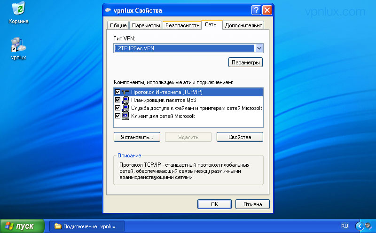Click the TCP/IP protocol network icon

coord(125,92)
